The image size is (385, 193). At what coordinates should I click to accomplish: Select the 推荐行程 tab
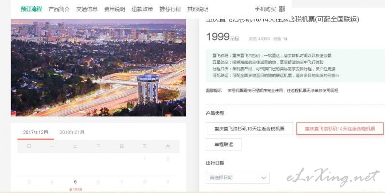(x=170, y=9)
